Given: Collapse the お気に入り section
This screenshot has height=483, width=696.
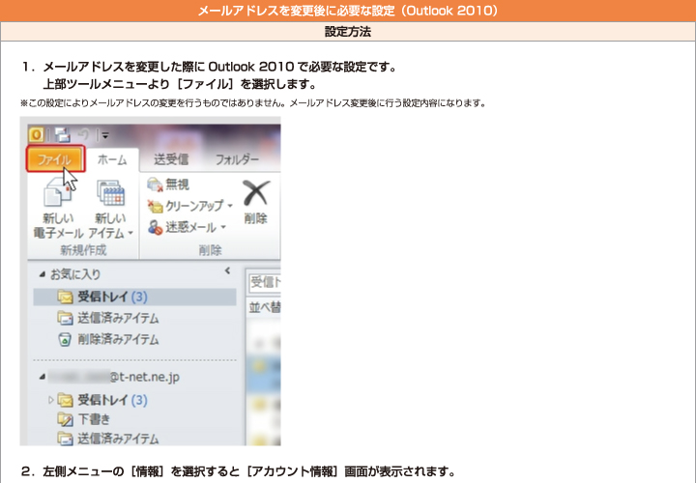Looking at the screenshot, I should [x=43, y=274].
